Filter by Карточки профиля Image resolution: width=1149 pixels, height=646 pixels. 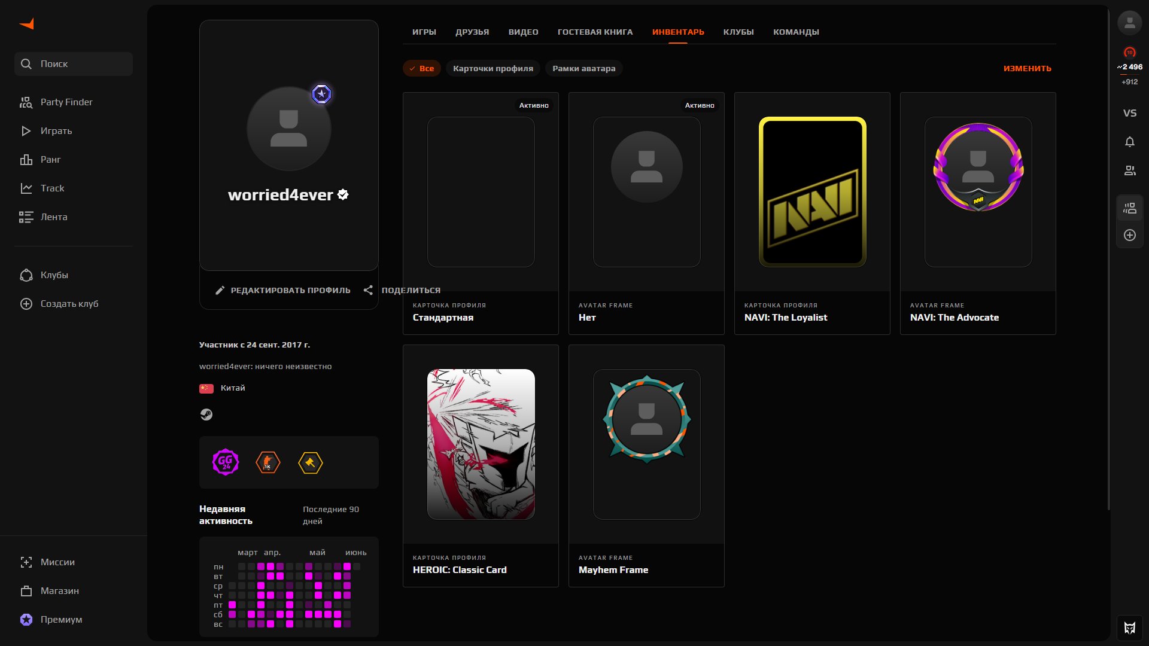493,69
